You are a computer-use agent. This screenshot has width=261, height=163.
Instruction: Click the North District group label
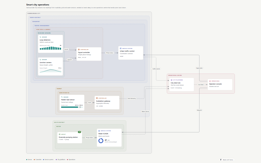coord(35,17)
